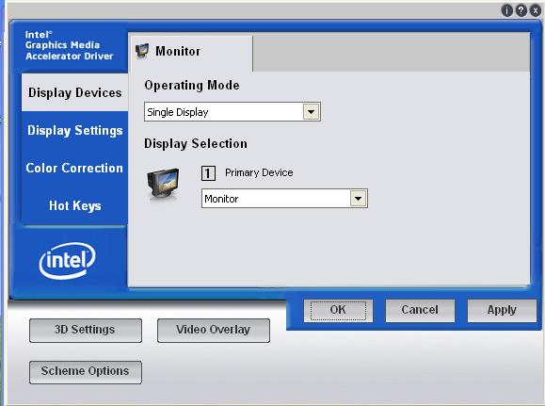Click Intel Graphics Media Accelerator Driver title
This screenshot has width=545, height=406.
(x=69, y=45)
